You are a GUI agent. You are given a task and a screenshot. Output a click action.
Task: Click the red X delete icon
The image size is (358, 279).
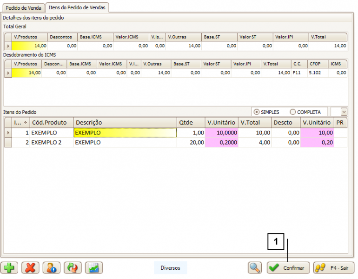pyautogui.click(x=30, y=267)
